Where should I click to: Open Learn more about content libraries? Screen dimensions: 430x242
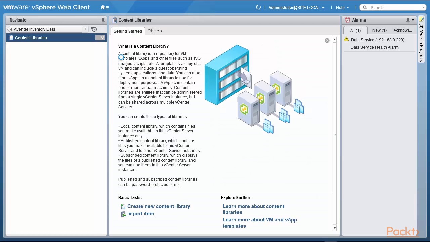pos(253,209)
